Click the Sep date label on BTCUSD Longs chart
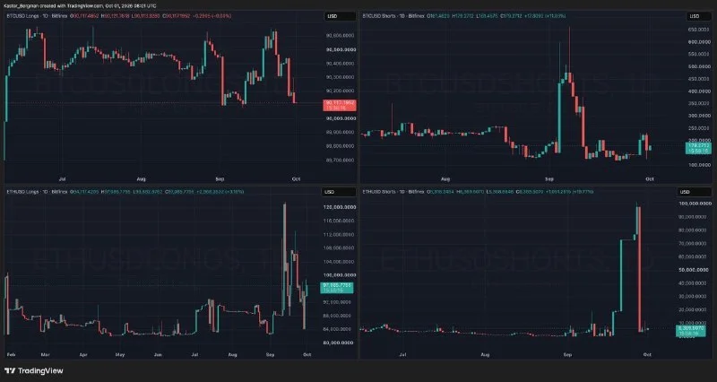This screenshot has height=382, width=717. point(220,178)
